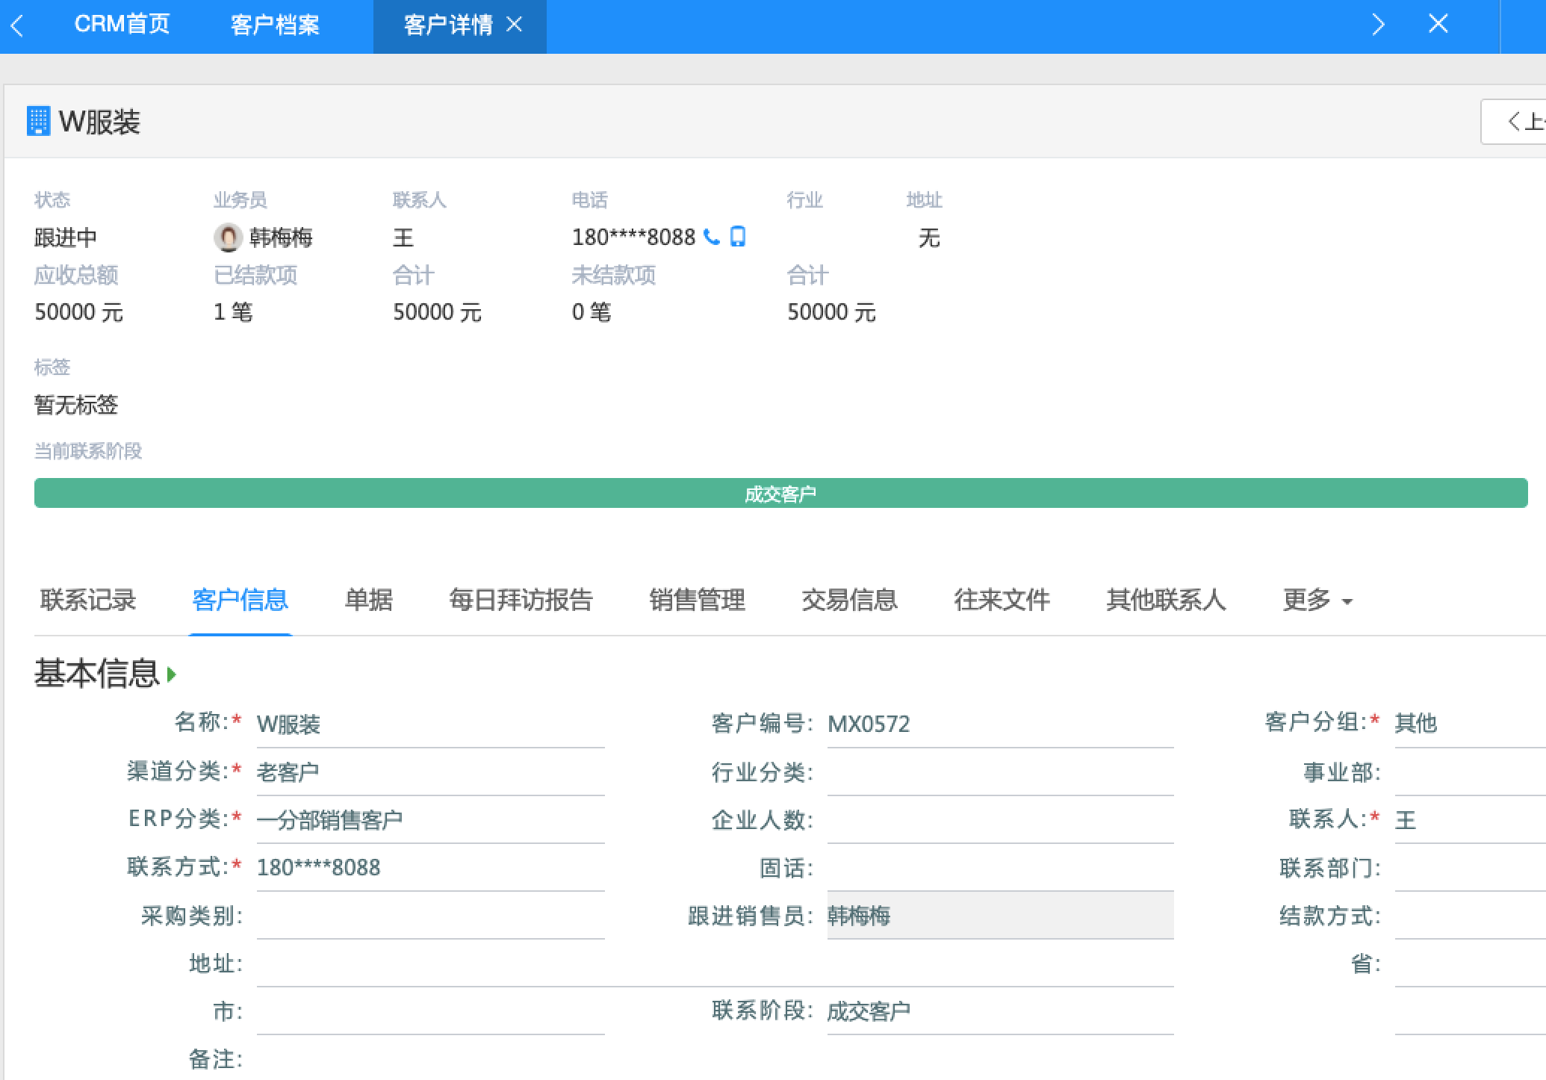This screenshot has height=1080, width=1546.
Task: Click the empty 地址 input field
Action: [x=715, y=963]
